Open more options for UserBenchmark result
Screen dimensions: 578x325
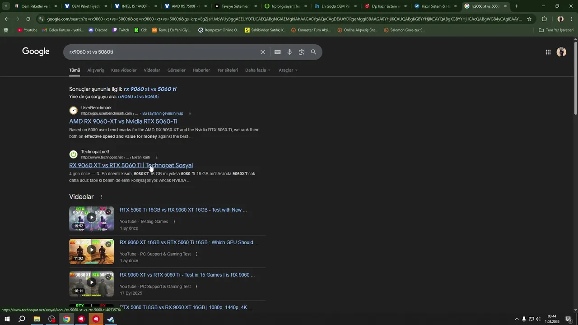190,113
